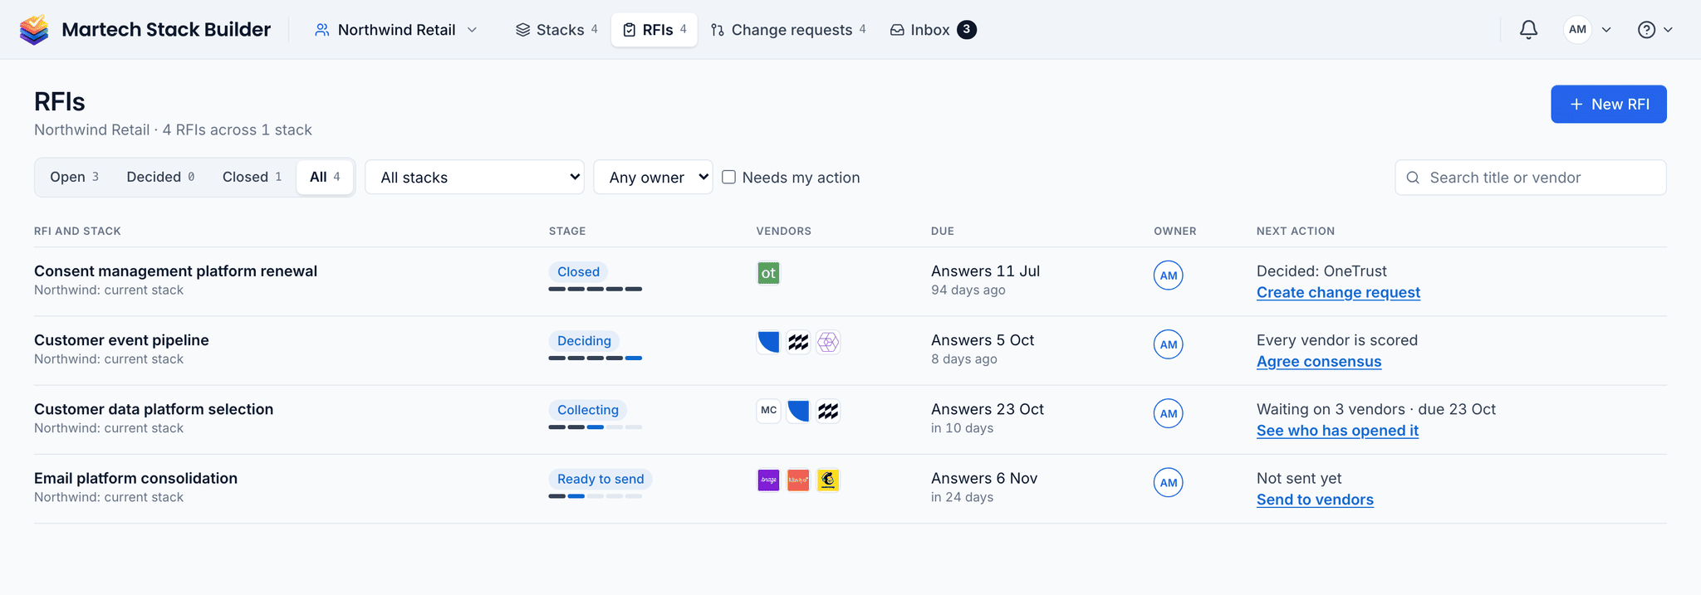The height and width of the screenshot is (595, 1701).
Task: Click the Stage column header
Action: coord(567,231)
